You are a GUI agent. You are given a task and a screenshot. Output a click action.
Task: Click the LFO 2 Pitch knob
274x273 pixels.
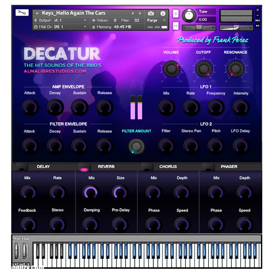[x=216, y=146]
